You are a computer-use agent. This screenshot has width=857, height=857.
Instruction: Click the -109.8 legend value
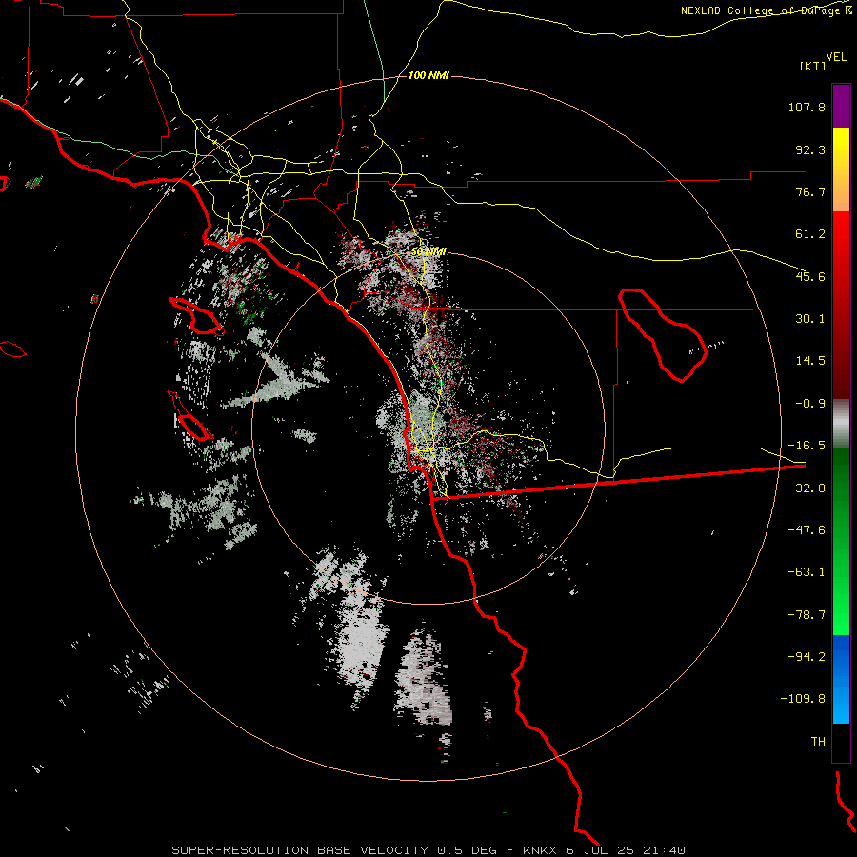pos(803,699)
